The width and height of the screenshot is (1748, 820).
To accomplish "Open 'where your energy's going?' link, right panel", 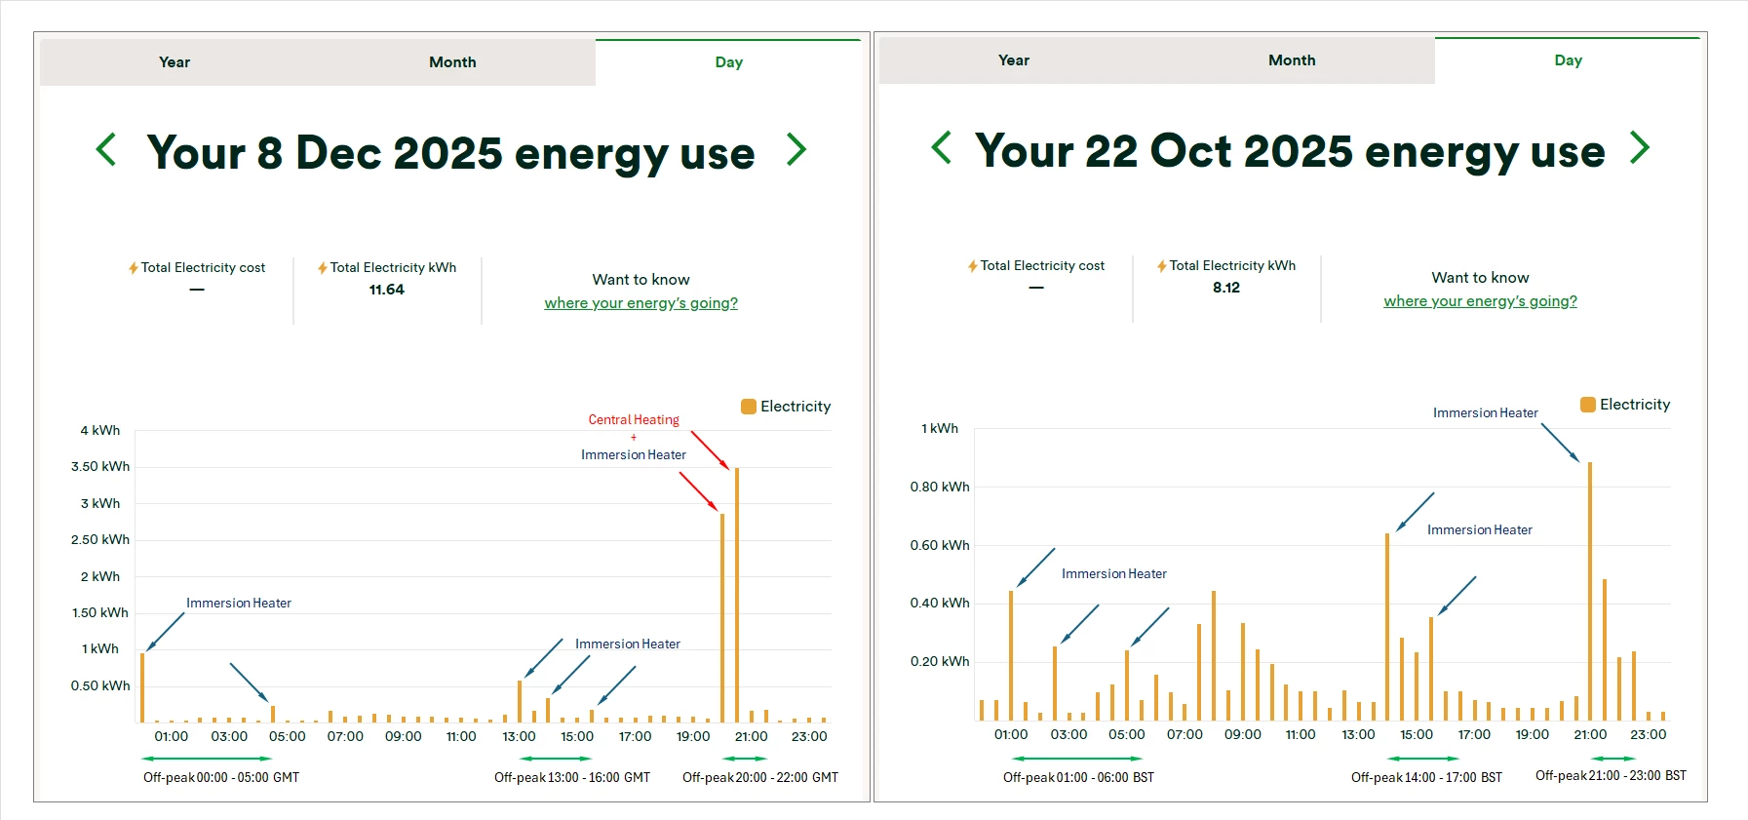I will click(x=1480, y=301).
